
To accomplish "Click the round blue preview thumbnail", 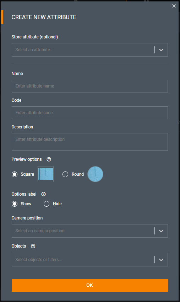I will pyautogui.click(x=96, y=174).
